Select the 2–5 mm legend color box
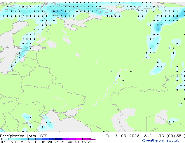The height and width of the screenshot is (143, 185). click(25, 139)
